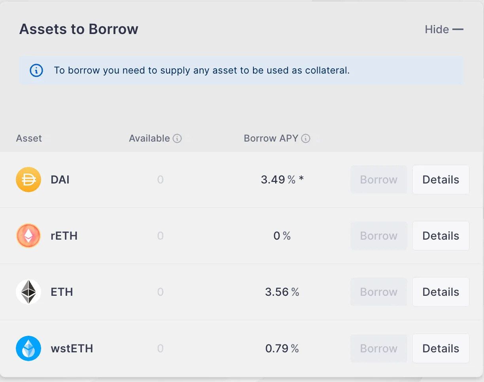Click the collateral notice info icon
The width and height of the screenshot is (484, 382).
coord(36,70)
